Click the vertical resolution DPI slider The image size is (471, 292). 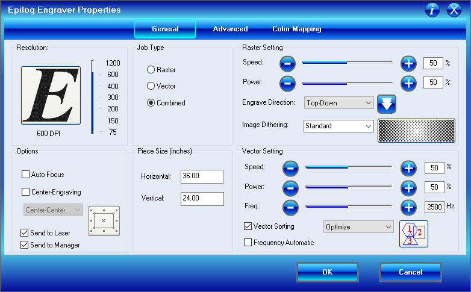[x=93, y=97]
